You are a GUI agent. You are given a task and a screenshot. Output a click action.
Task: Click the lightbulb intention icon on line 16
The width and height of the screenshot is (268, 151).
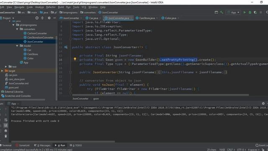click(75, 59)
